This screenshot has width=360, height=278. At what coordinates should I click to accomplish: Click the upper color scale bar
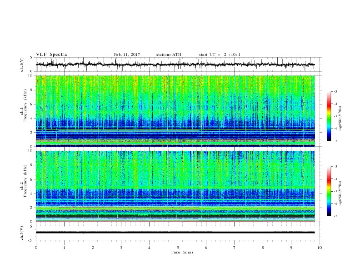click(x=329, y=116)
